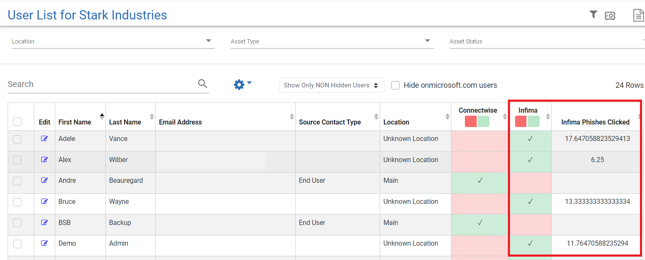Click the last name Wayne

click(119, 201)
